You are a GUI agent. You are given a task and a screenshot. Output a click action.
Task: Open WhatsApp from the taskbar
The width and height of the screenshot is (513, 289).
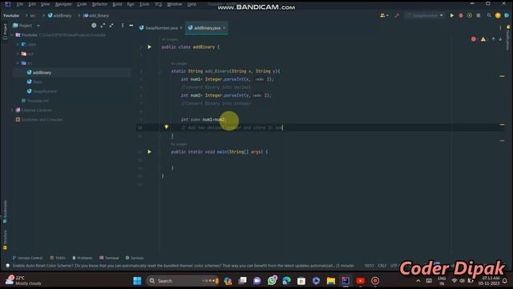pos(272,281)
